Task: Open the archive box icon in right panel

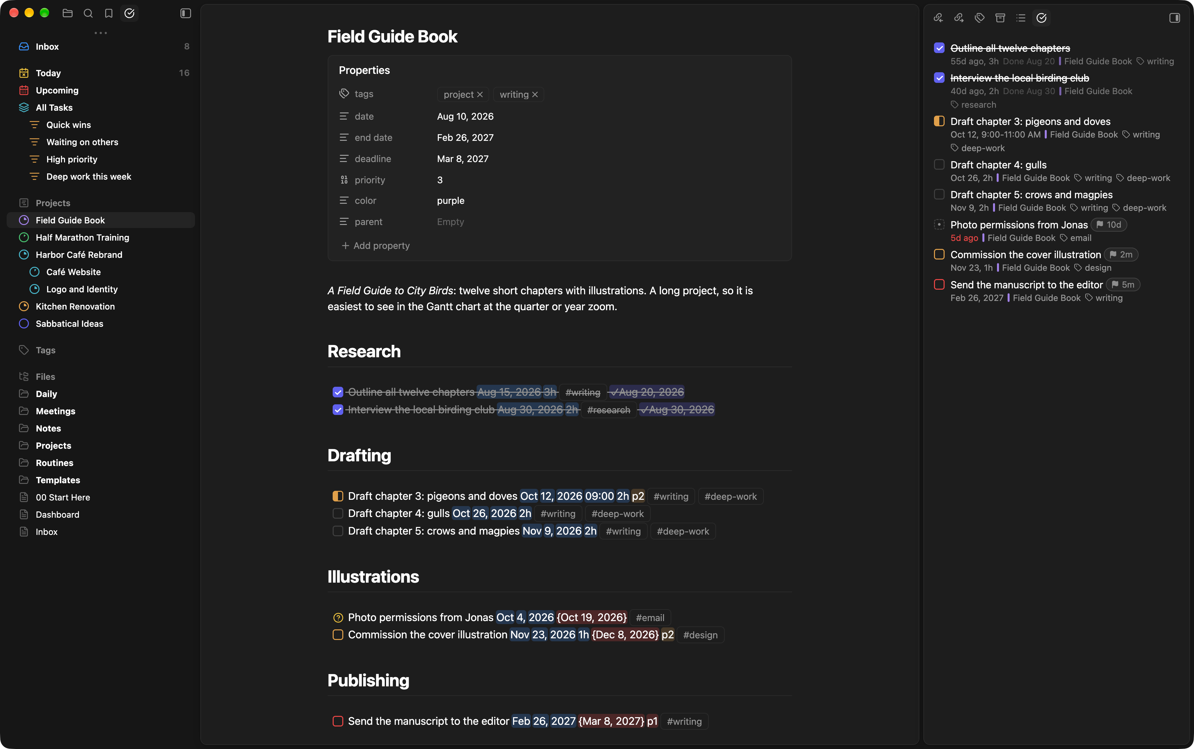Action: [x=1000, y=18]
